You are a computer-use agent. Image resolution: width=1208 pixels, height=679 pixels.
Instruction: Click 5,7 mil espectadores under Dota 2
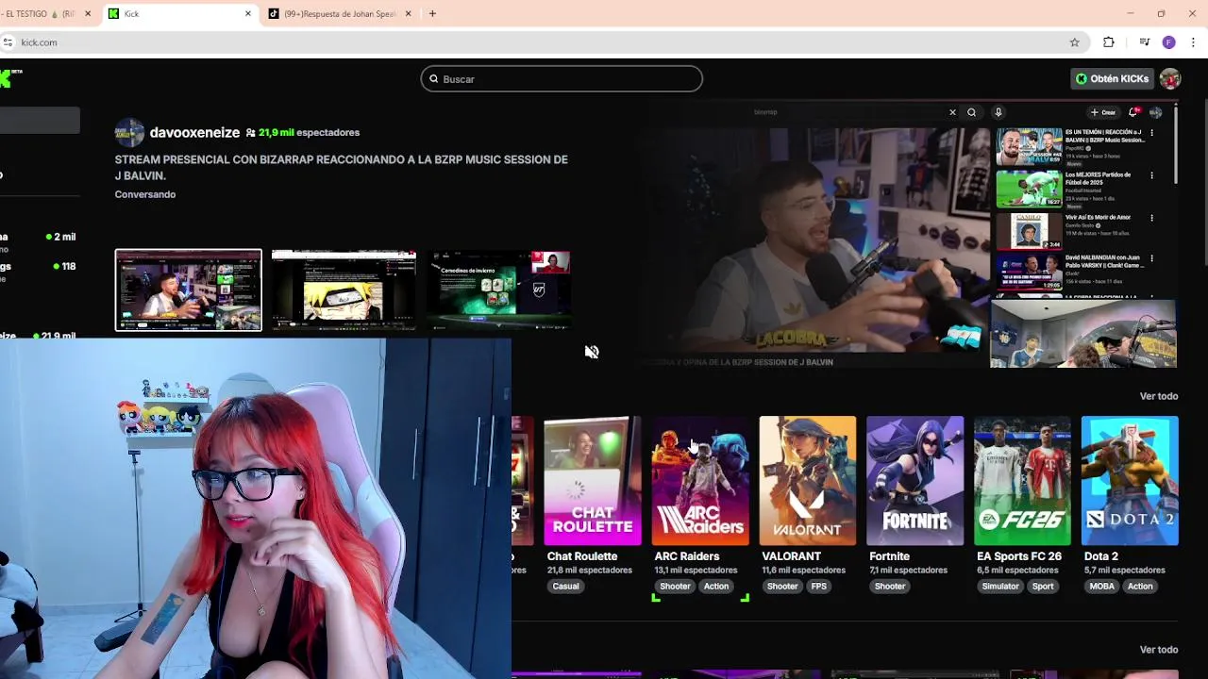coord(1125,571)
